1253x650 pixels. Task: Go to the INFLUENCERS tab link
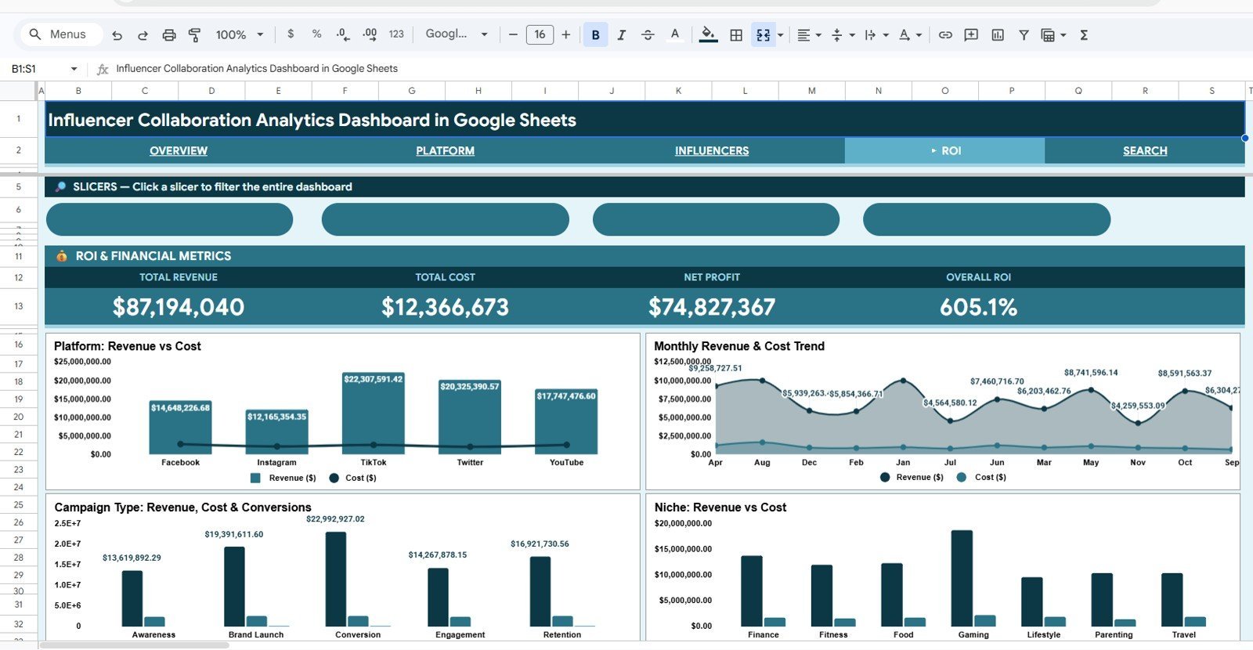[x=712, y=150]
